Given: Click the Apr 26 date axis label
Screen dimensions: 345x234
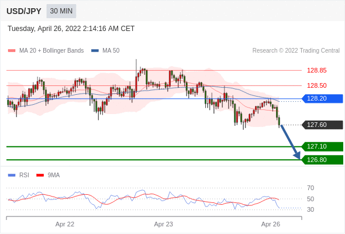Looking at the screenshot, I should tap(271, 224).
